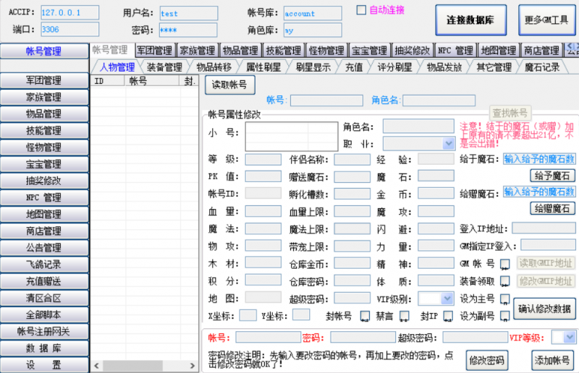
Task: Click the 添加帐号 button
Action: click(552, 360)
